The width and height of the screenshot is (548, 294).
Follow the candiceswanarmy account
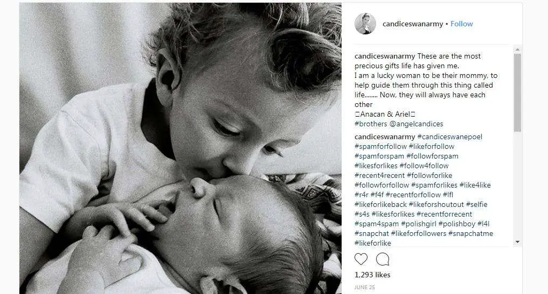(461, 24)
